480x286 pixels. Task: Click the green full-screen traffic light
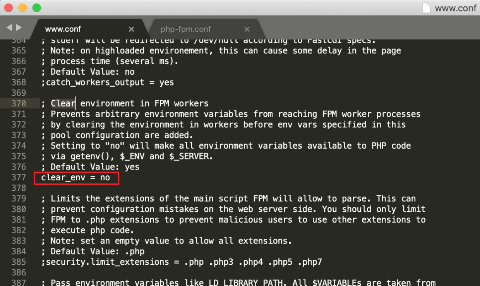pos(36,7)
